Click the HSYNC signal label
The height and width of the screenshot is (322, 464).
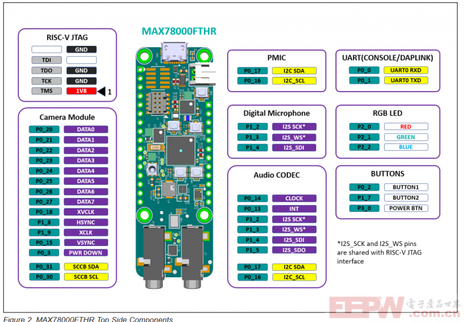point(86,222)
